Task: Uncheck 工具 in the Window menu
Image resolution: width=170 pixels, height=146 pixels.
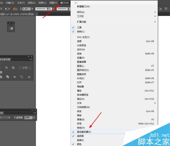Action: pos(114,28)
